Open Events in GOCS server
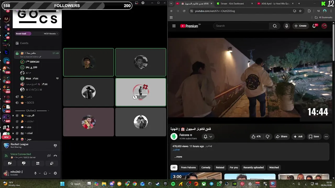The image size is (335, 188). coord(37,43)
